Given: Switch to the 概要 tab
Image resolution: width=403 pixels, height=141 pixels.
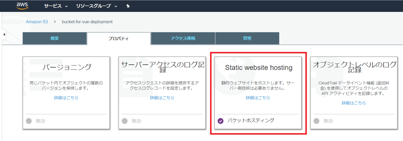Looking at the screenshot, I should (54, 39).
